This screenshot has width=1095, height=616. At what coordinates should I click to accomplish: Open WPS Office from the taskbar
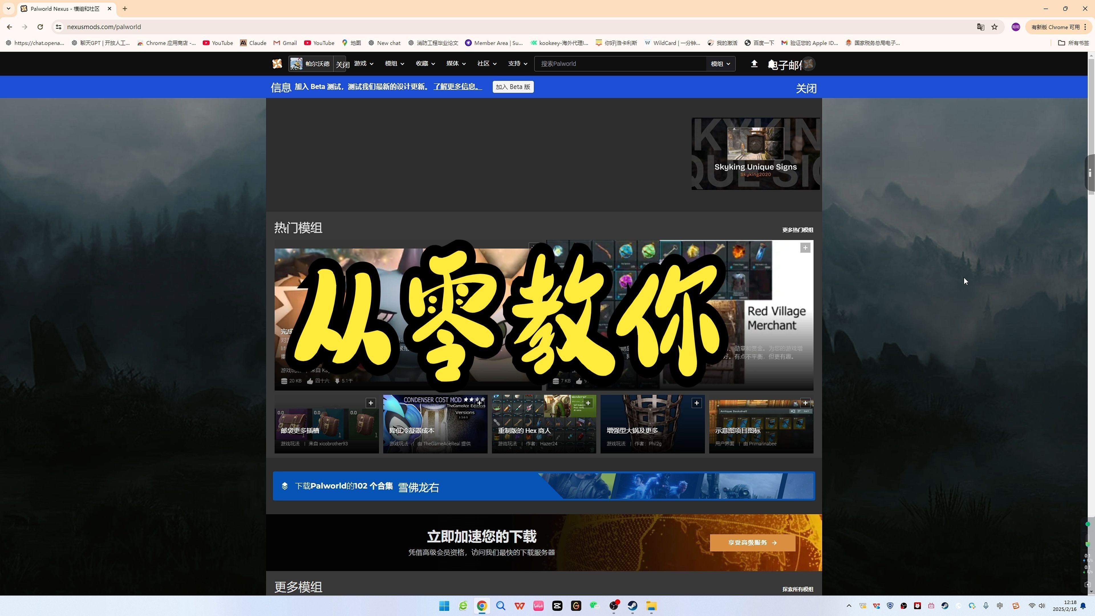520,606
